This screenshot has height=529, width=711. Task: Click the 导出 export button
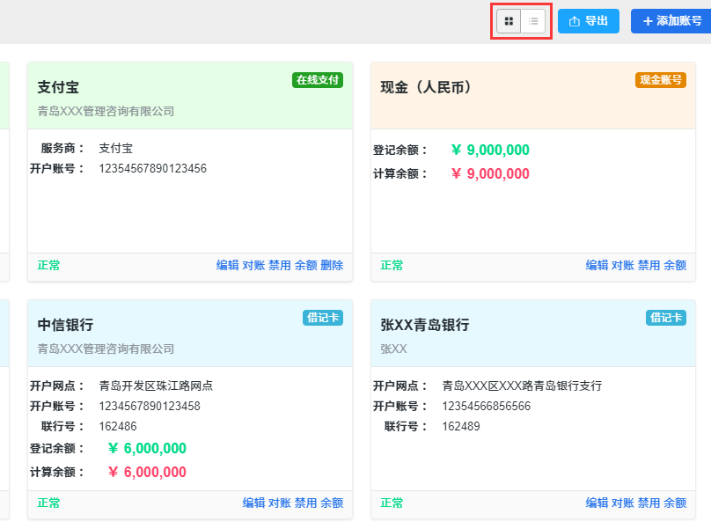(588, 21)
